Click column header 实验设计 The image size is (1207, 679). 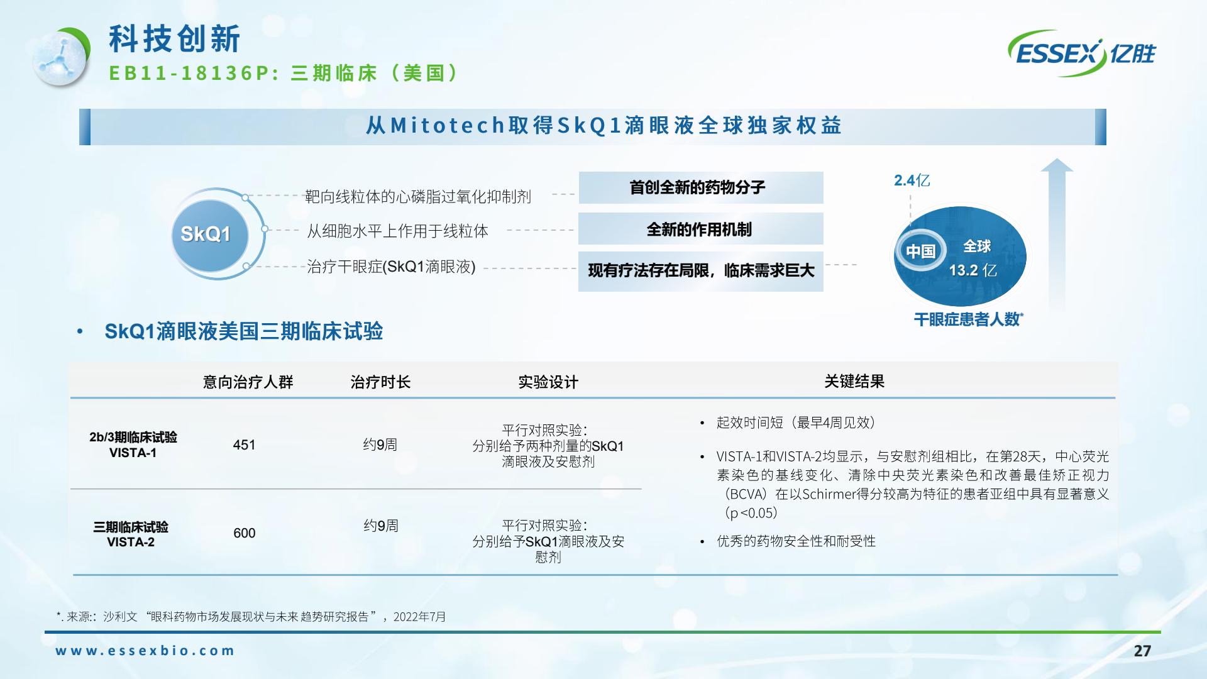tap(548, 382)
